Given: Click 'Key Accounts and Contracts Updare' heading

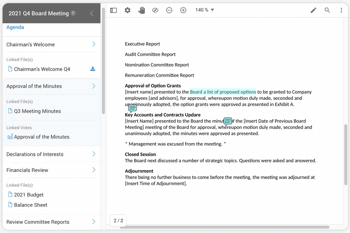Looking at the screenshot, I should [163, 115].
